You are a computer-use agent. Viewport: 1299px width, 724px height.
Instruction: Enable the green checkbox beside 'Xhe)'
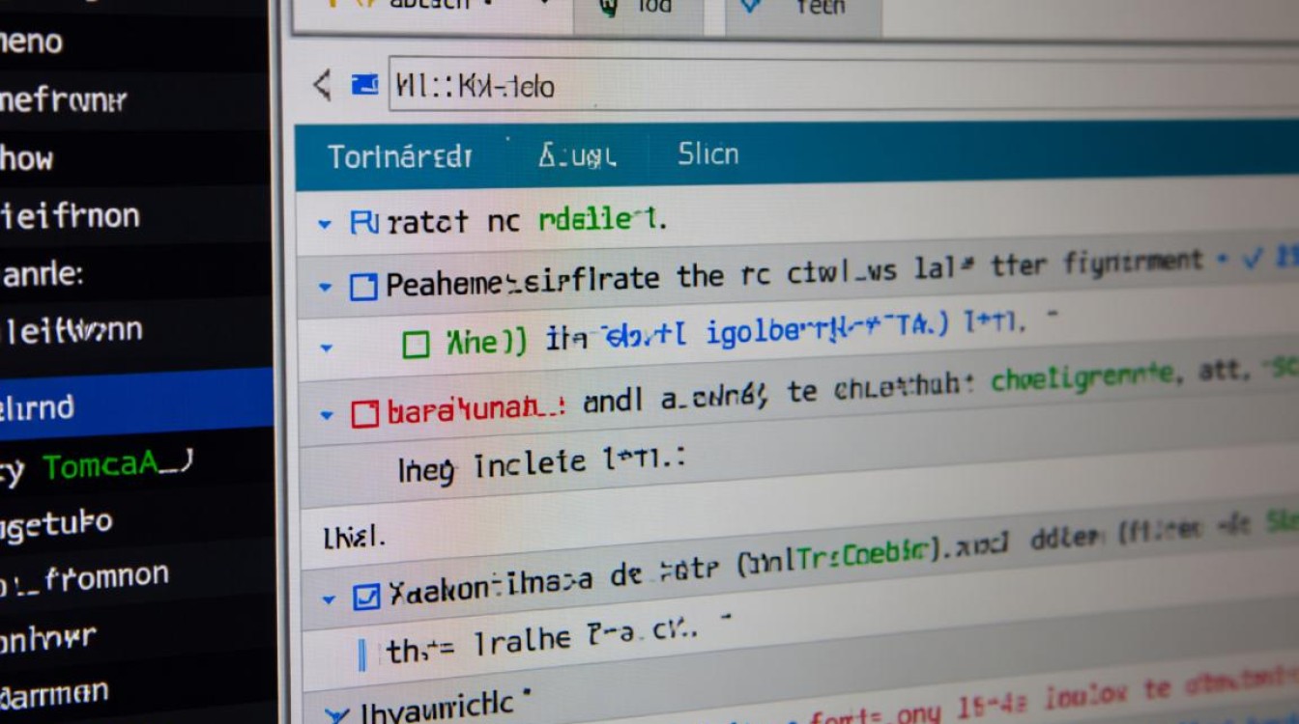[x=416, y=345]
